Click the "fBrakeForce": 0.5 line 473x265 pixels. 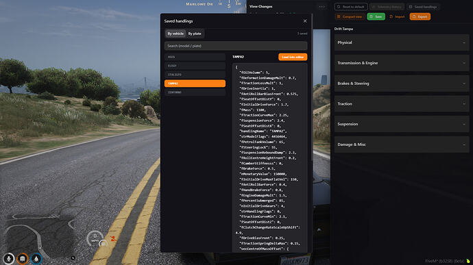pos(257,168)
